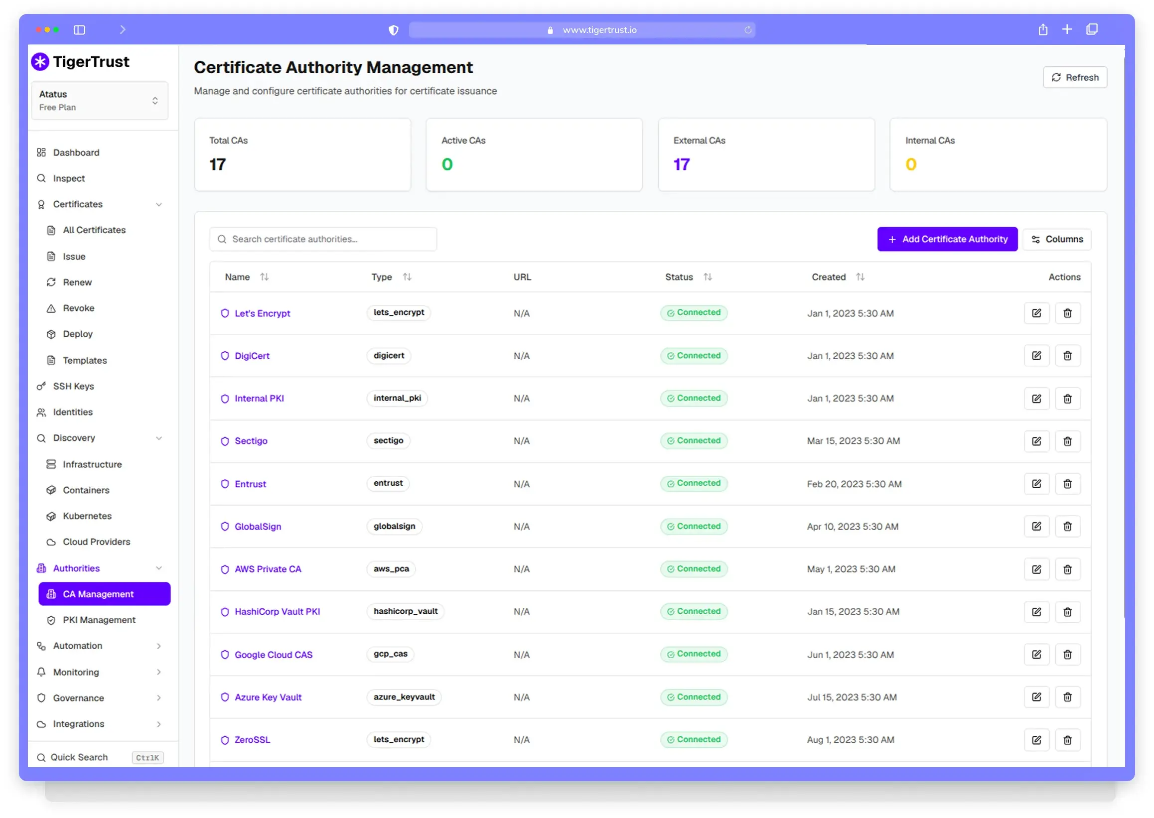Delete the DigiCert row
Image resolution: width=1154 pixels, height=818 pixels.
(1067, 356)
